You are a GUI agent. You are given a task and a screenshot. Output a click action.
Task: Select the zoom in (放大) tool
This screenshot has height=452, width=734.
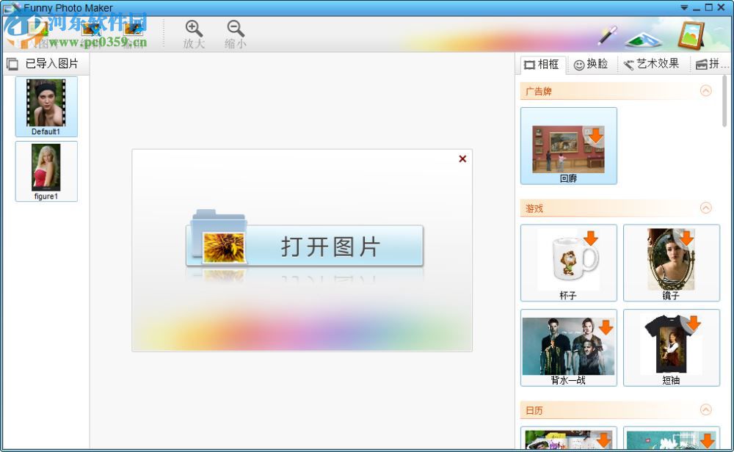193,32
